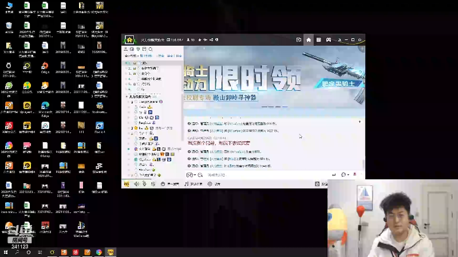The height and width of the screenshot is (257, 458).
Task: Open the search icon in the left panel
Action: 151,49
